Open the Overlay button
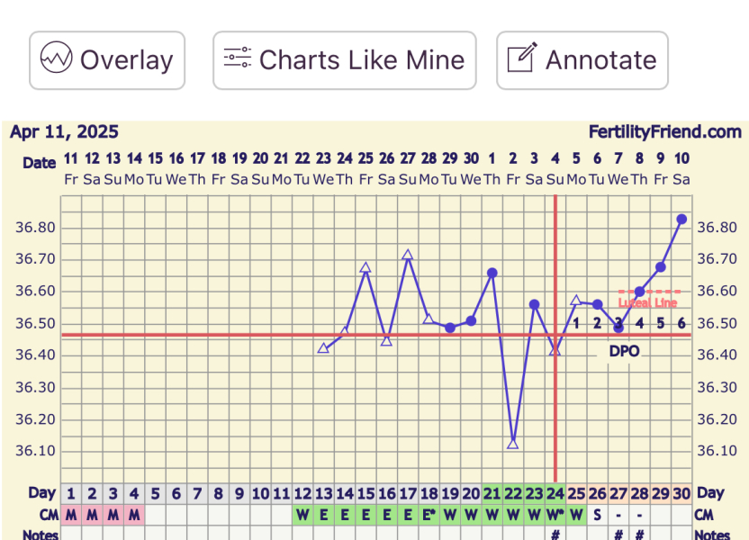The width and height of the screenshot is (749, 540). (x=106, y=59)
